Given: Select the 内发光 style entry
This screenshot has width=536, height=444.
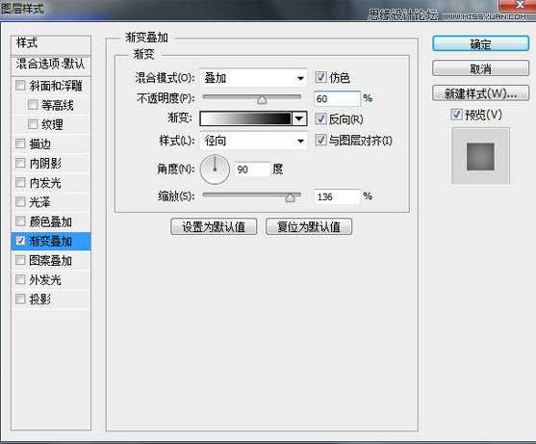Looking at the screenshot, I should click(x=45, y=183).
